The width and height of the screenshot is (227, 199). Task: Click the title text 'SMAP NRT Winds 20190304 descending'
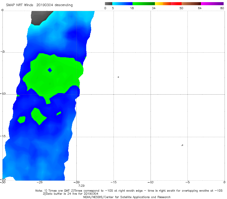(x=39, y=5)
